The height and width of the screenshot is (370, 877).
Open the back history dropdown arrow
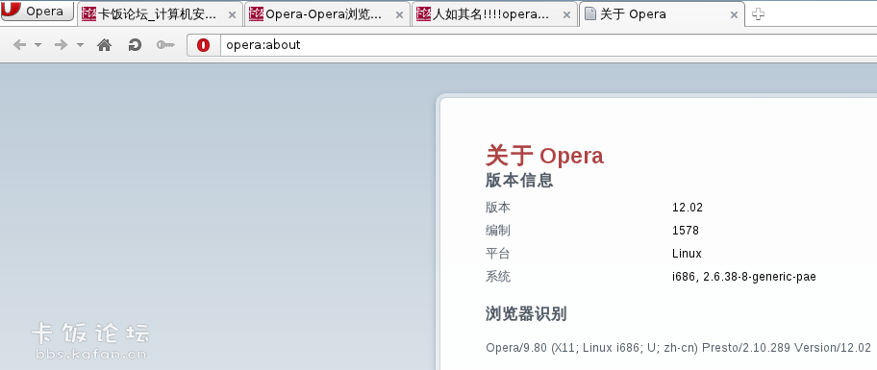[x=38, y=45]
